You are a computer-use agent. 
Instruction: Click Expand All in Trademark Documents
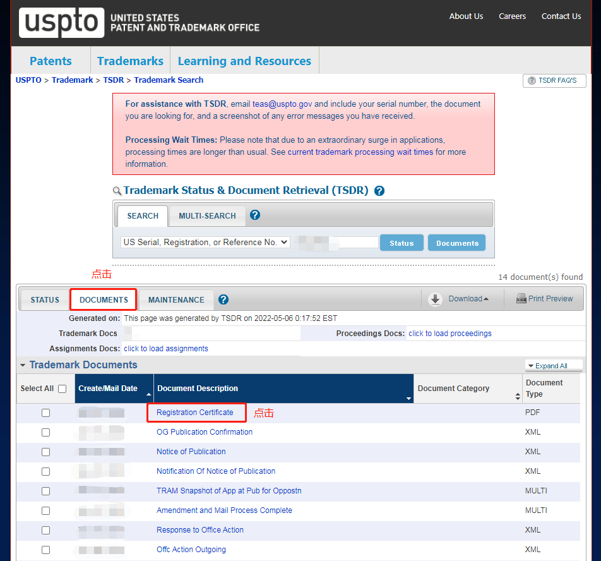[548, 366]
